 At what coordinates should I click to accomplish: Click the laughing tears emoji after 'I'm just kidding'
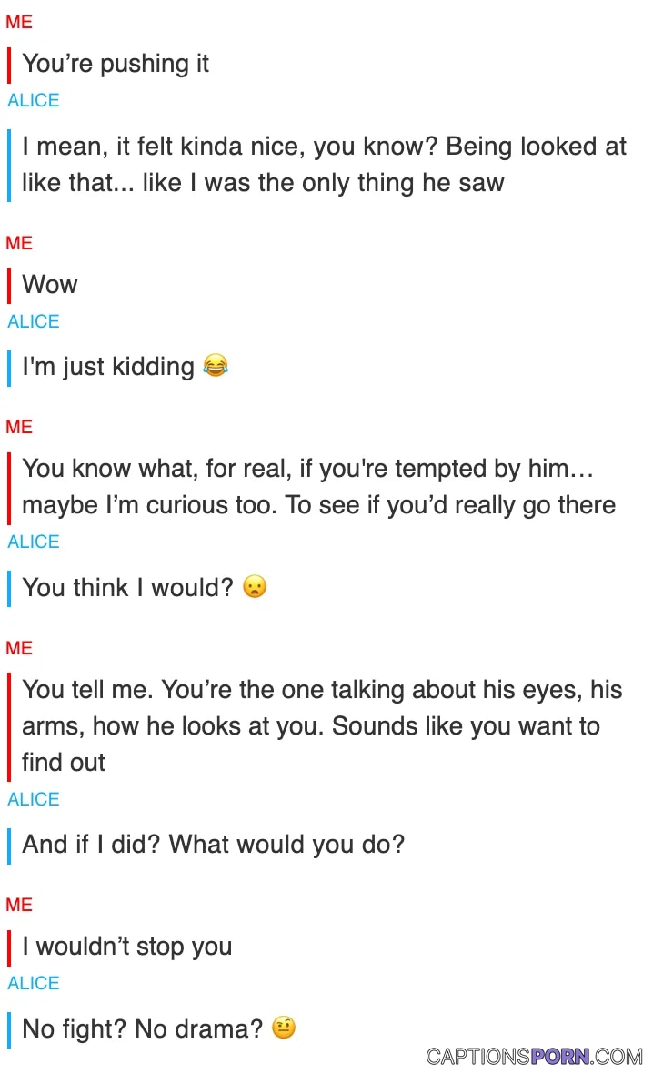216,366
